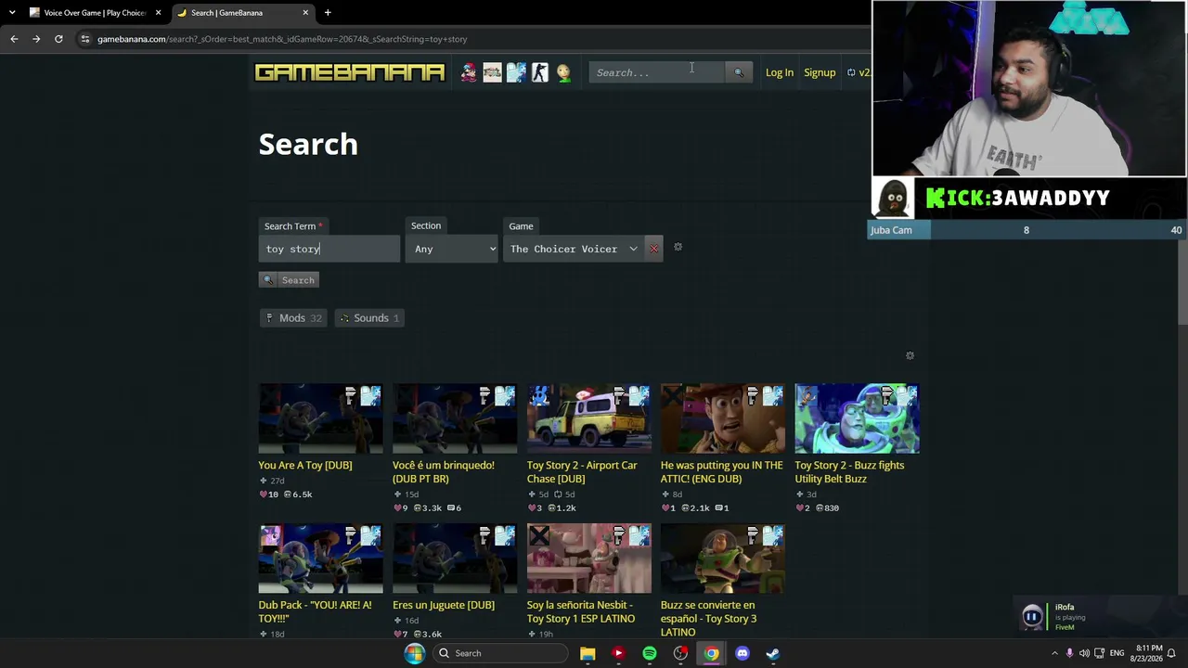Click the two Buzz Lightyears thumbnail
This screenshot has width=1188, height=668.
pyautogui.click(x=857, y=419)
